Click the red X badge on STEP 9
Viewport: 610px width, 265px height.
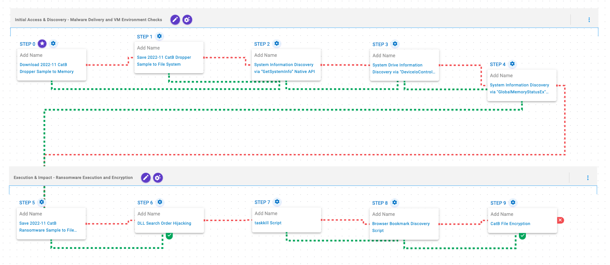pyautogui.click(x=560, y=220)
